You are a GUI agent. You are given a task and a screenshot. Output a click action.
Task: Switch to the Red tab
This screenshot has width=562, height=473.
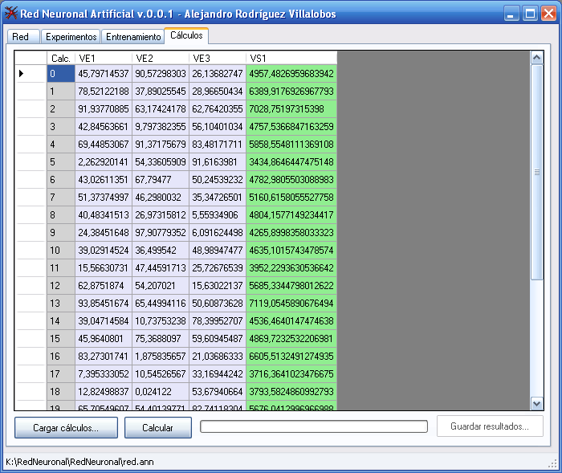[x=21, y=37]
